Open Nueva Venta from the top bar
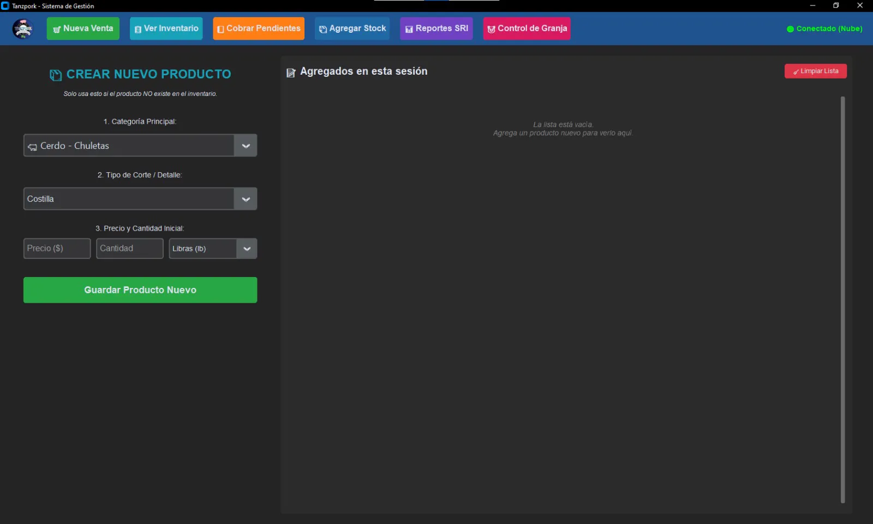Screen dimensions: 873x524 [x=83, y=28]
